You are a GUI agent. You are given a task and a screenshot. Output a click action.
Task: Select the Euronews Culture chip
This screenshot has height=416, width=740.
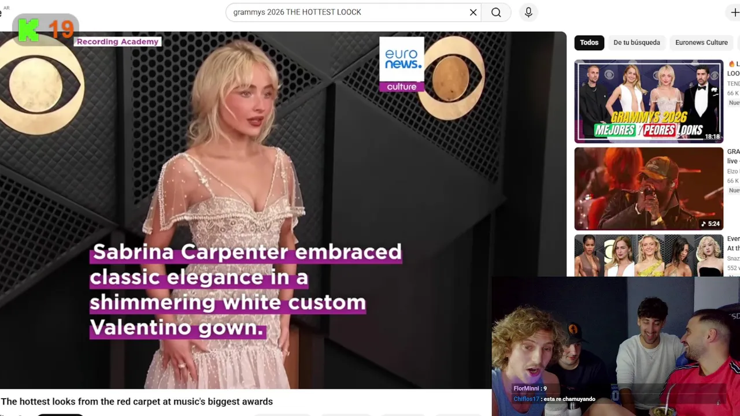click(x=701, y=42)
